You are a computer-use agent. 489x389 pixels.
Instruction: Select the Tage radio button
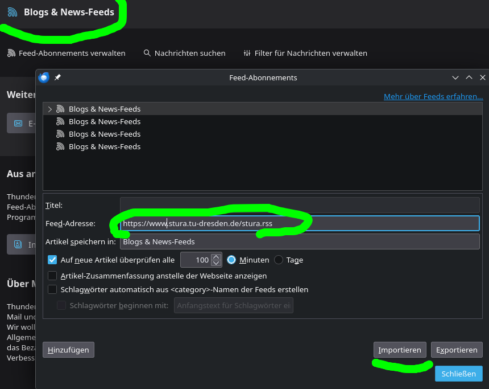coord(279,260)
